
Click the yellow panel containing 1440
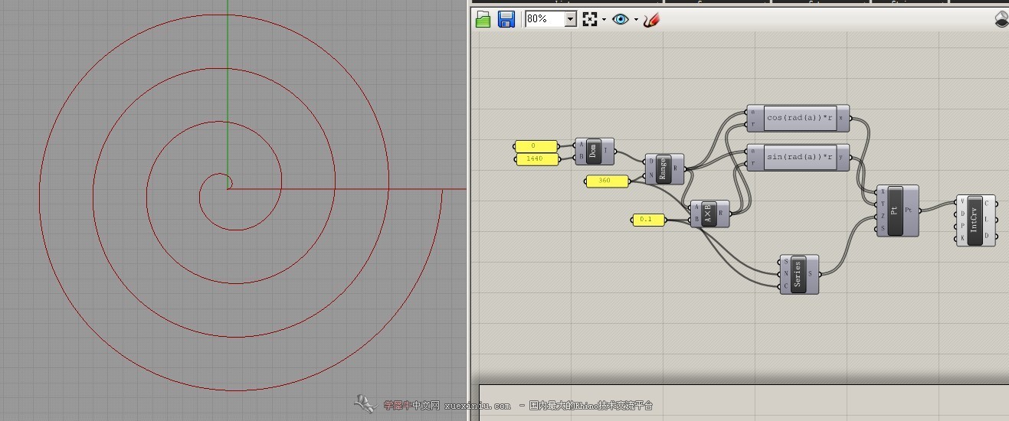pyautogui.click(x=539, y=158)
